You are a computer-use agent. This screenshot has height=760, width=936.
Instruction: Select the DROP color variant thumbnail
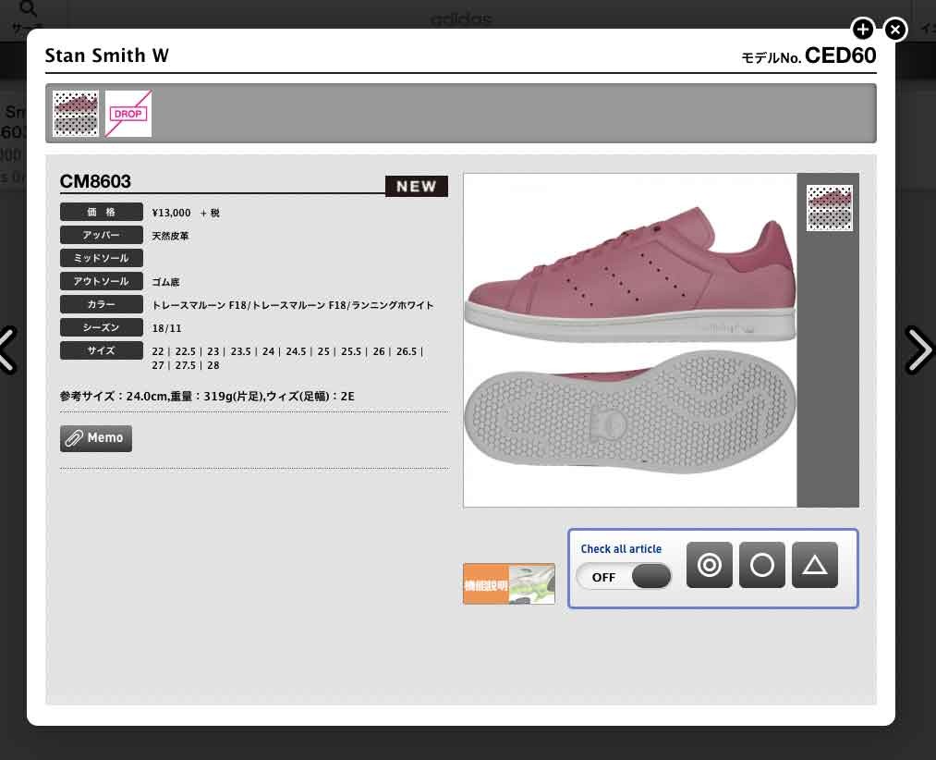(128, 114)
